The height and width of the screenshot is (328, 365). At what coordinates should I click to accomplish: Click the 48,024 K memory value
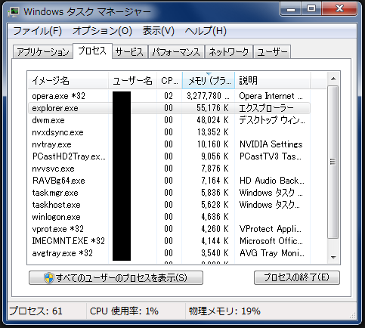click(x=212, y=120)
